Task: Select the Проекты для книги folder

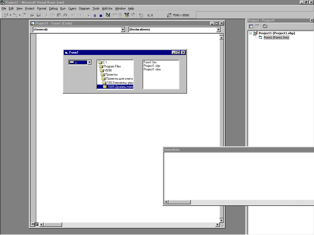Action: click(x=115, y=79)
